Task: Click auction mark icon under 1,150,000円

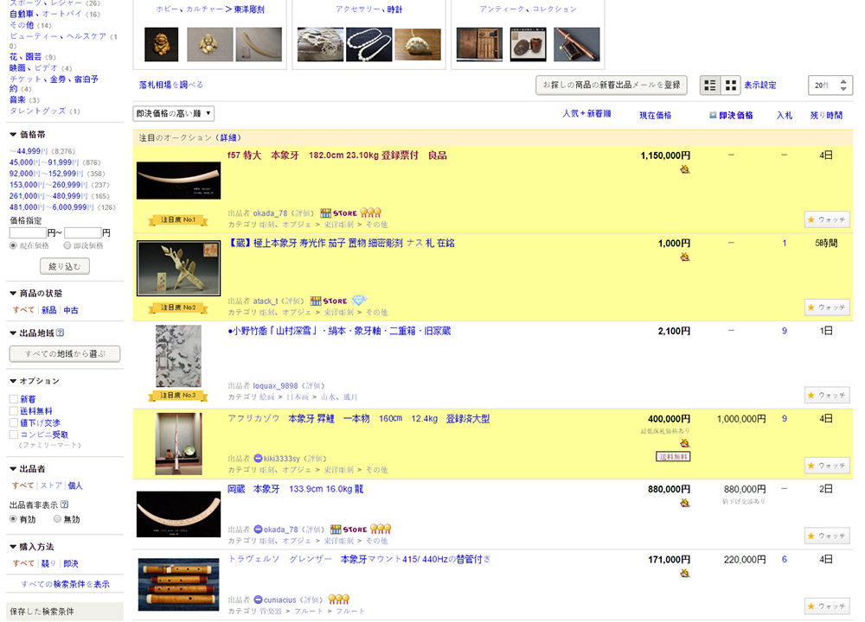Action: tap(684, 169)
